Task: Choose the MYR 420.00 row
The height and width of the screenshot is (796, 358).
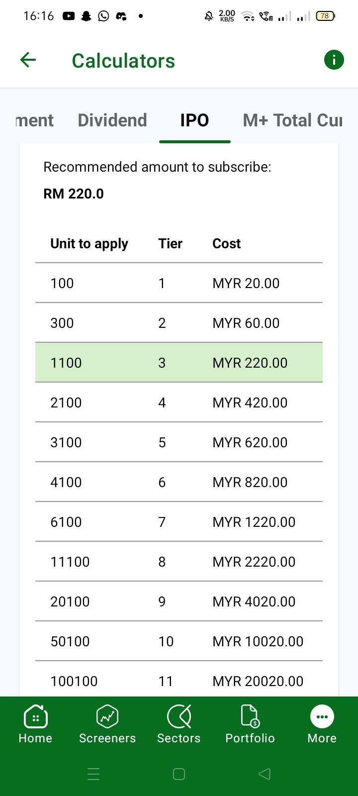Action: click(x=179, y=402)
